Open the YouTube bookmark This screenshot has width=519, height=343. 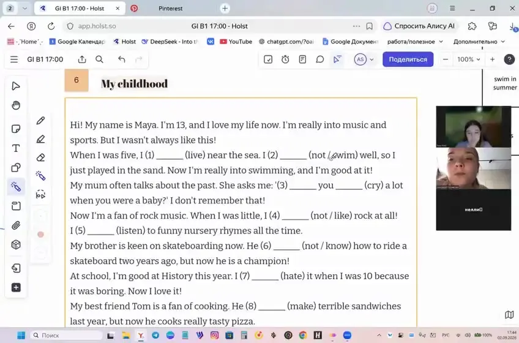tap(236, 42)
